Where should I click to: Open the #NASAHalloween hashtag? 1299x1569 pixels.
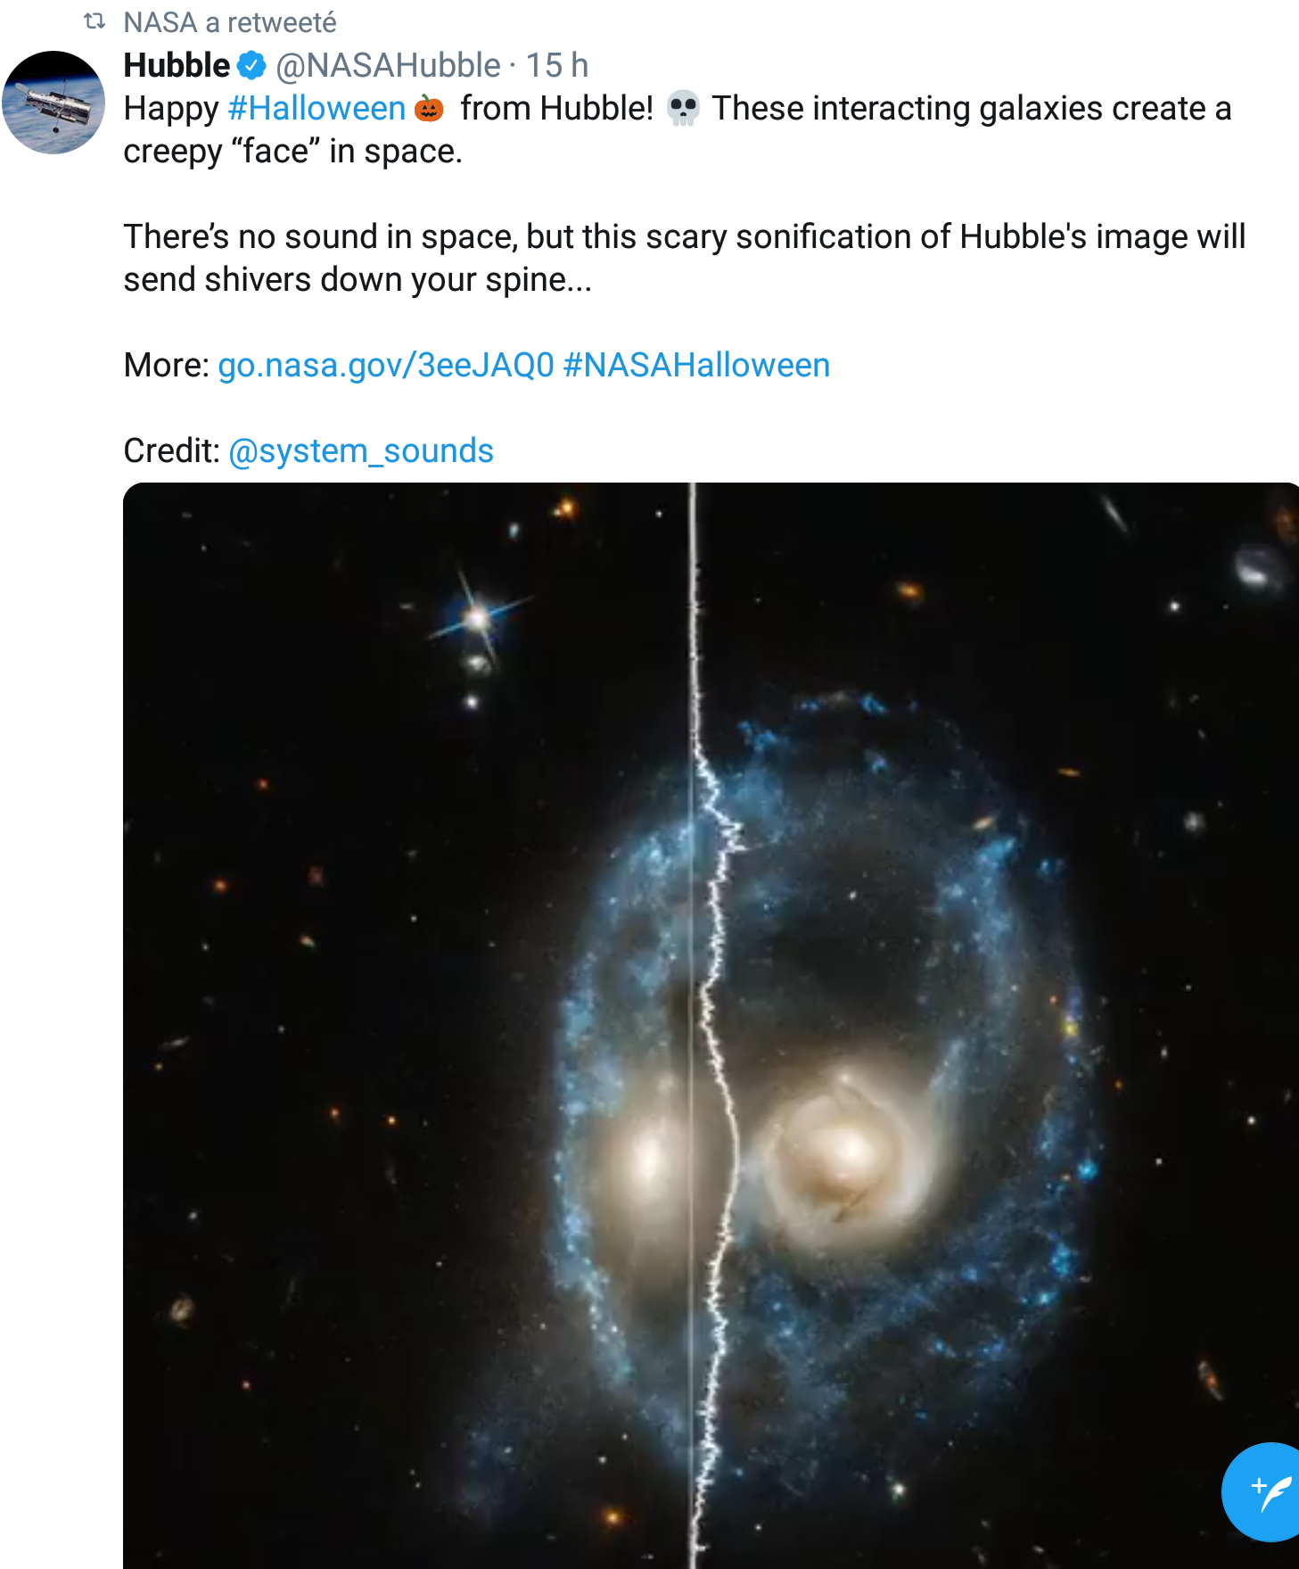[x=696, y=365]
